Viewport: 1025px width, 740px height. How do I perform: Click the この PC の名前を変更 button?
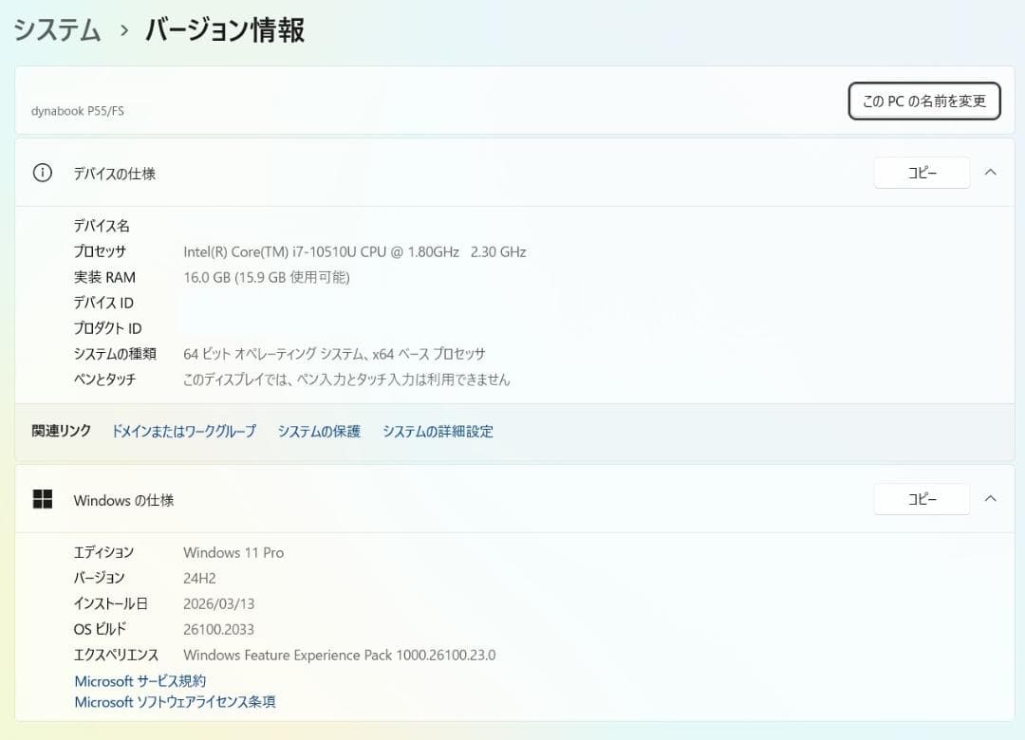(x=923, y=101)
